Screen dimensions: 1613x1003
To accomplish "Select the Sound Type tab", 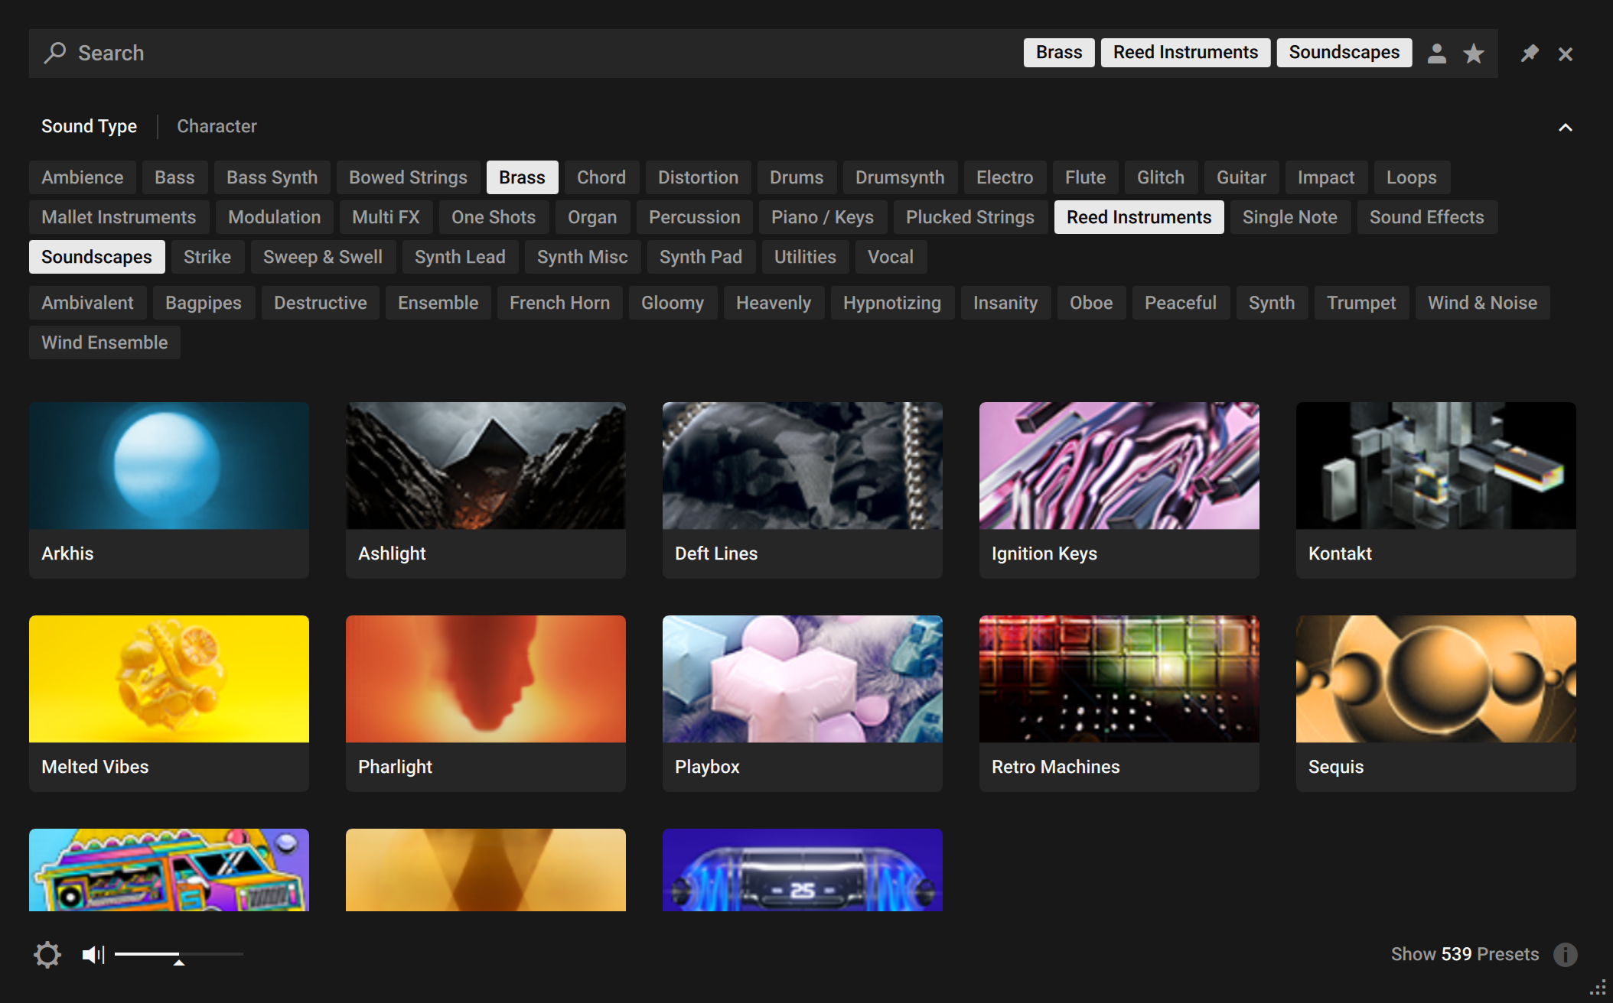I will pyautogui.click(x=89, y=125).
